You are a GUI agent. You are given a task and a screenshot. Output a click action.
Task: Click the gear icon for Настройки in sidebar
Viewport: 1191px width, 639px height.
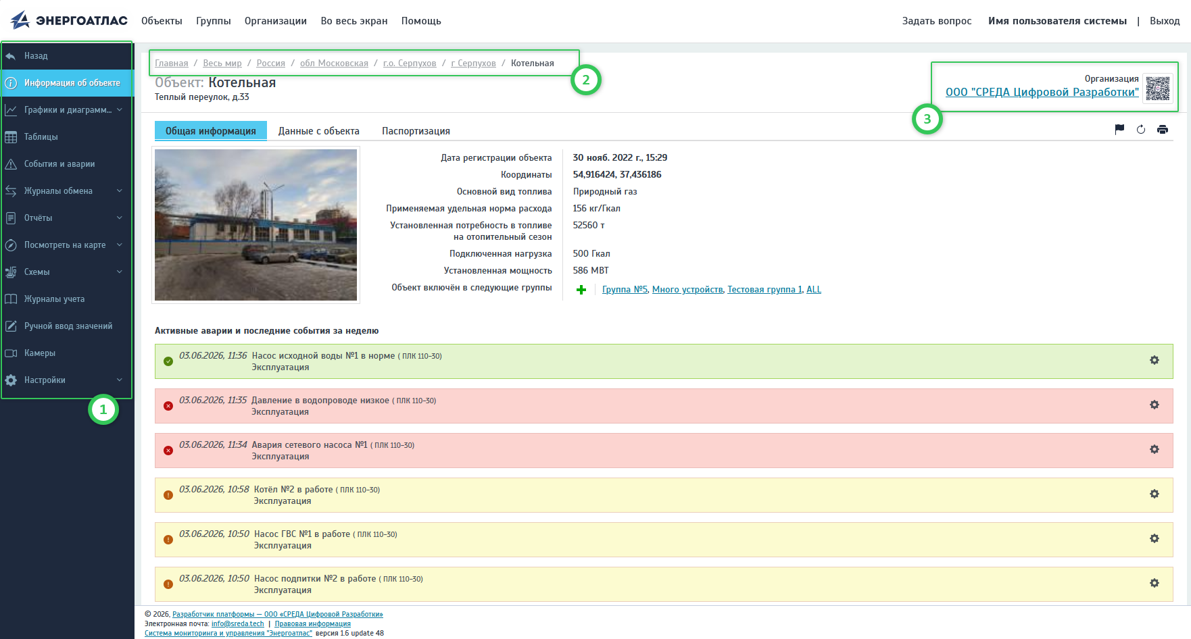[11, 380]
